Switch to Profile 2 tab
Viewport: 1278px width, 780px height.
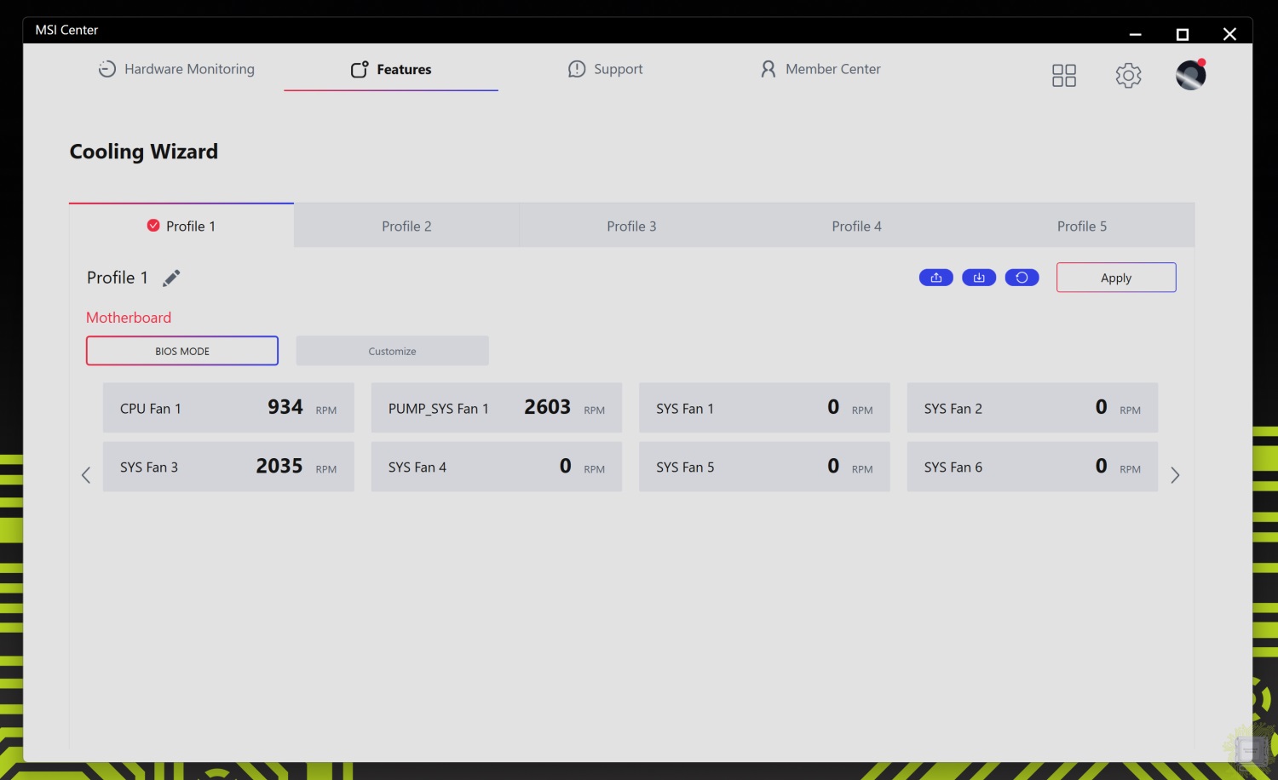(406, 227)
